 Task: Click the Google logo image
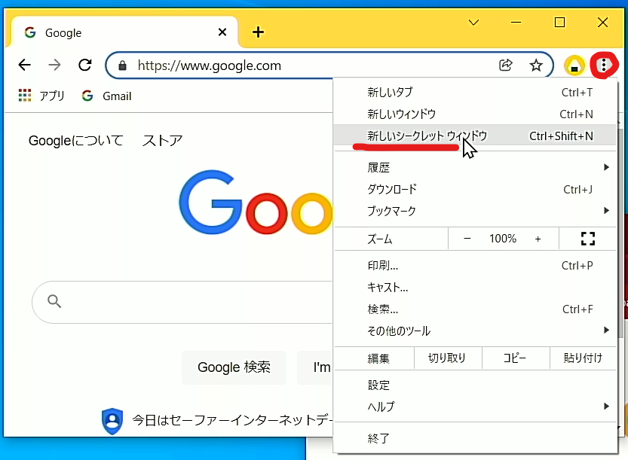pyautogui.click(x=256, y=203)
